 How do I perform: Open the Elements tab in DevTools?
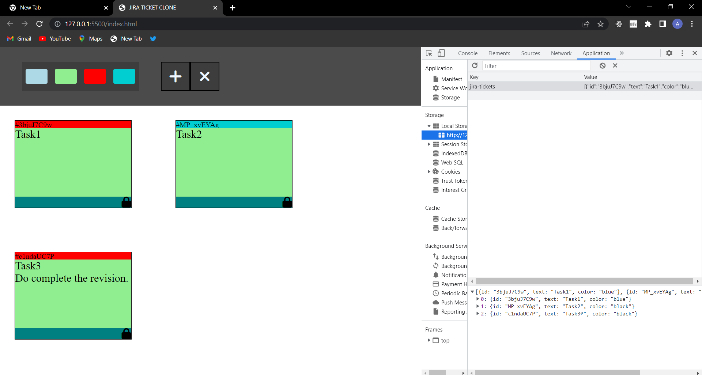(499, 53)
